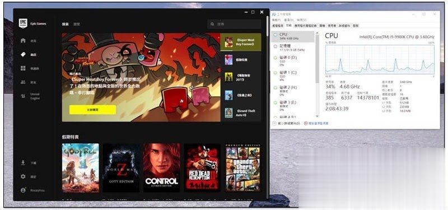Click the 385 processes value
Screen dimensions: 448x210
pos(330,97)
